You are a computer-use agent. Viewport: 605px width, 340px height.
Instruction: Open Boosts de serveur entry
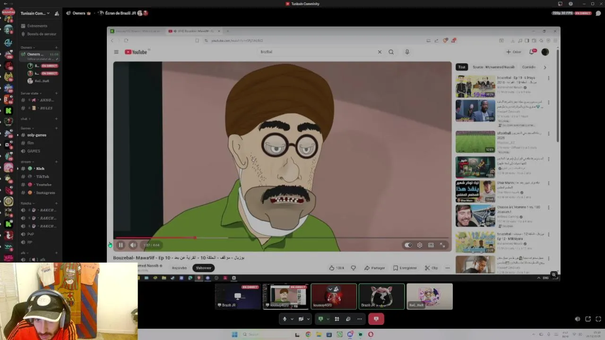click(39, 34)
